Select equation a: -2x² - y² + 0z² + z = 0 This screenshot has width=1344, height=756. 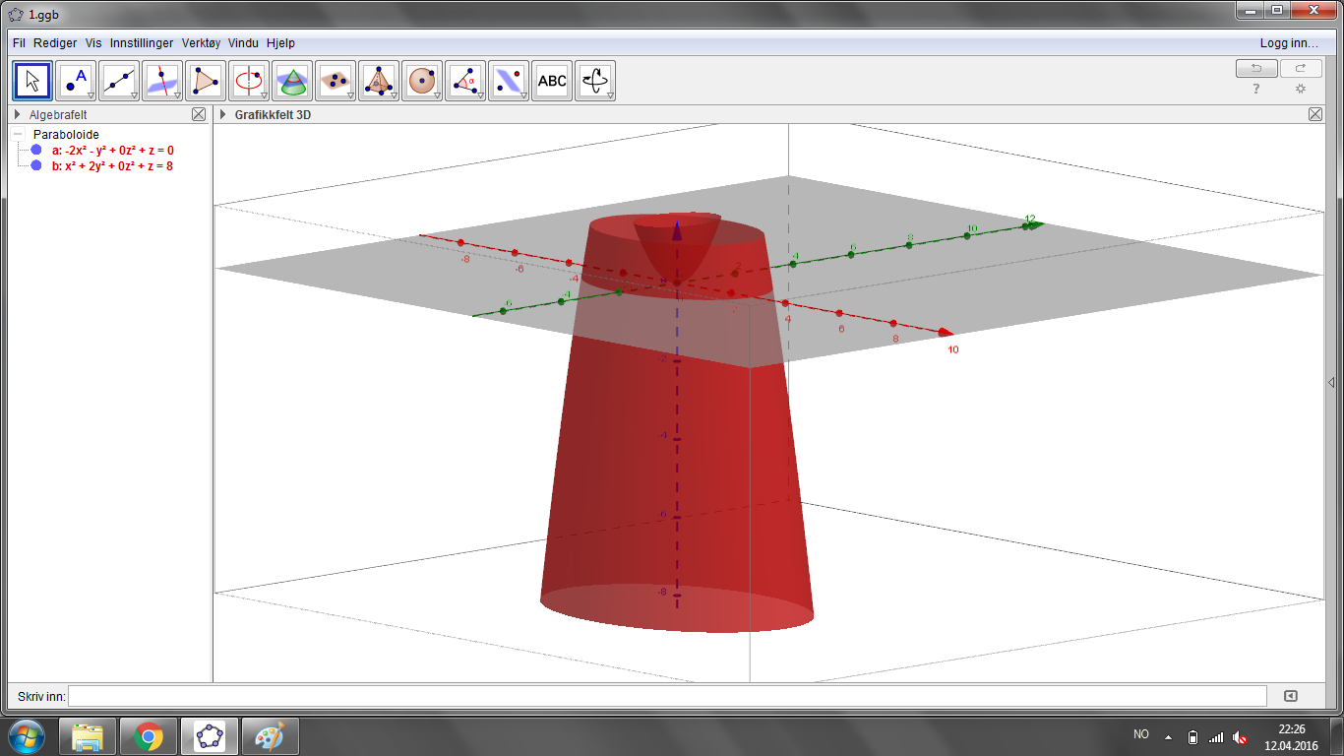pos(113,151)
